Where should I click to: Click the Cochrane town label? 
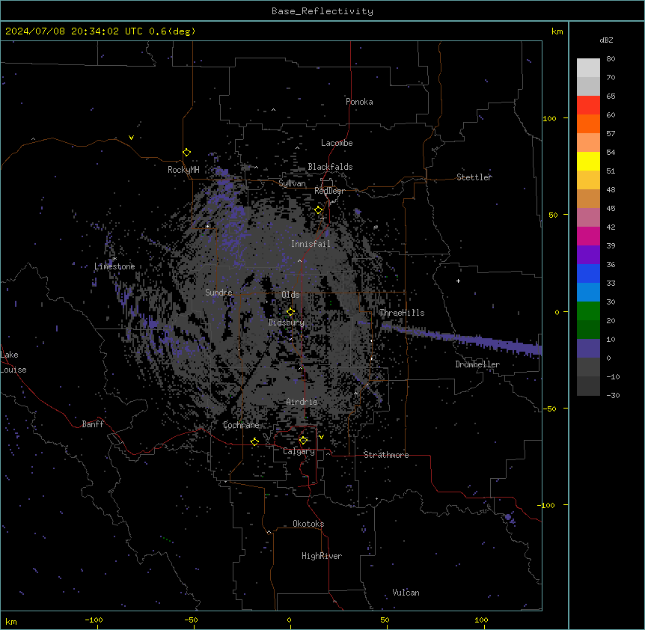tap(241, 425)
